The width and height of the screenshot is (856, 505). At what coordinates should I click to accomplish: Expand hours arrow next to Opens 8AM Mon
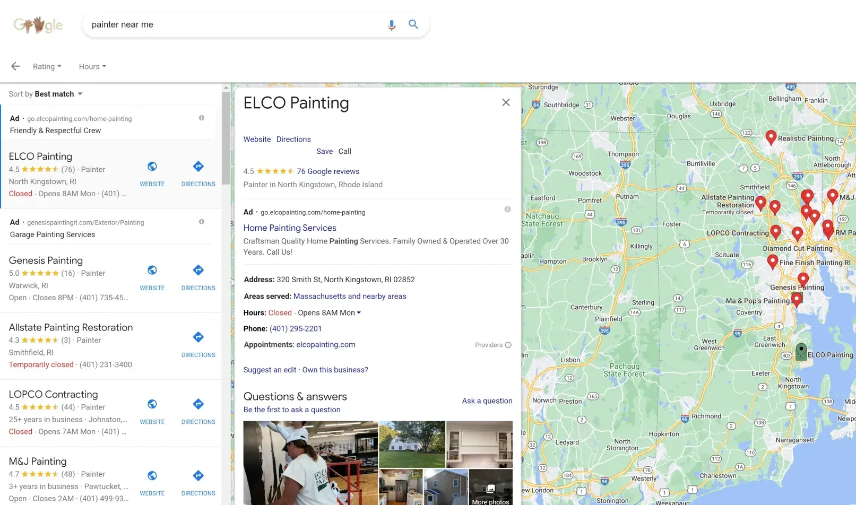[359, 313]
